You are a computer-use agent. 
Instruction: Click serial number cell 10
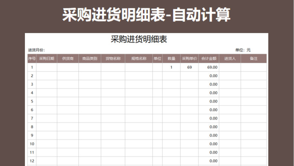(x=32, y=144)
